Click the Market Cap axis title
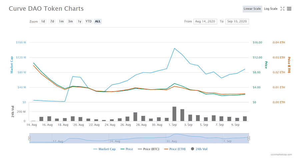The height and width of the screenshot is (162, 300). [x=12, y=65]
